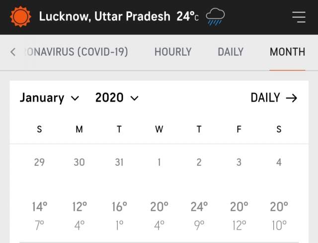The image size is (318, 243).
Task: Switch to the DAILY tab
Action: point(231,52)
